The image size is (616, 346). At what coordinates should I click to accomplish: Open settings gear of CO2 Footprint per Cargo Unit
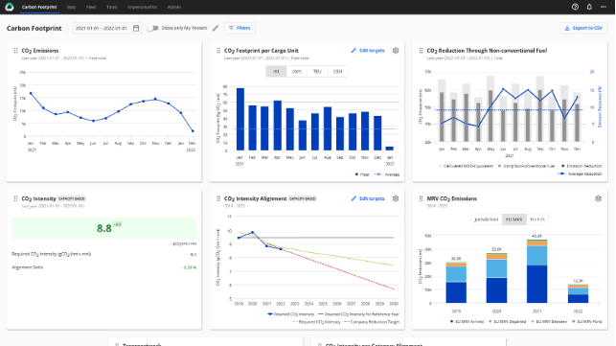point(396,51)
